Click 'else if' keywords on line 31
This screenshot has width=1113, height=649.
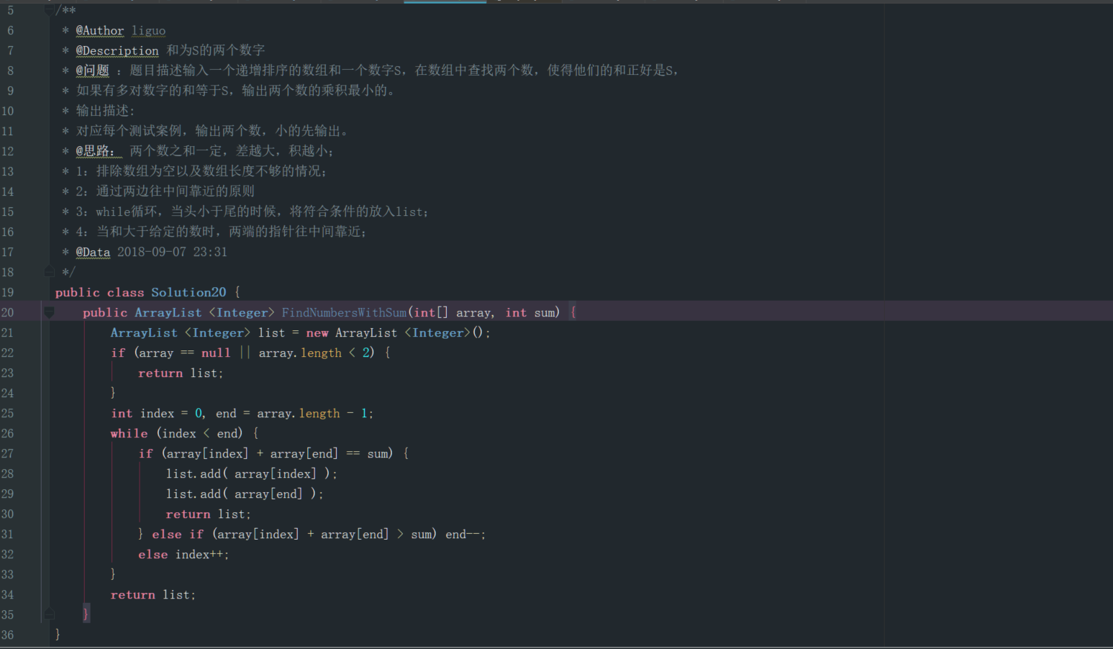(x=178, y=534)
